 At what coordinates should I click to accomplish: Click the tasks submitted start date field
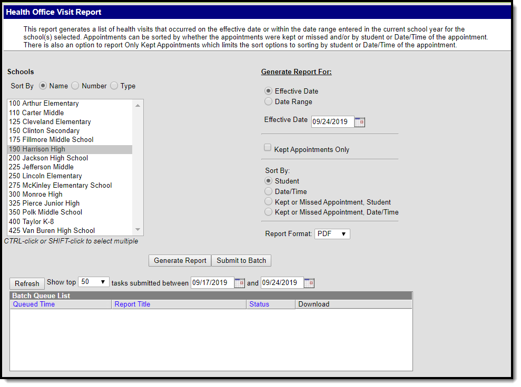[212, 282]
